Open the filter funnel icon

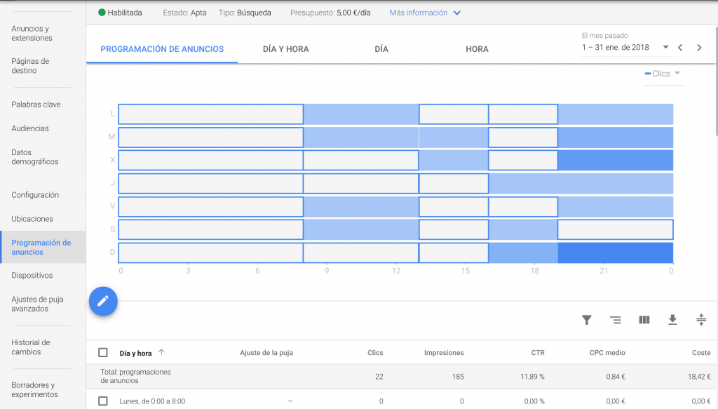pos(587,320)
